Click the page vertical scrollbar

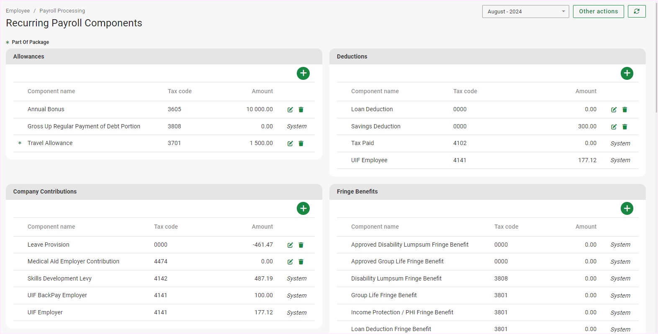pyautogui.click(x=656, y=59)
